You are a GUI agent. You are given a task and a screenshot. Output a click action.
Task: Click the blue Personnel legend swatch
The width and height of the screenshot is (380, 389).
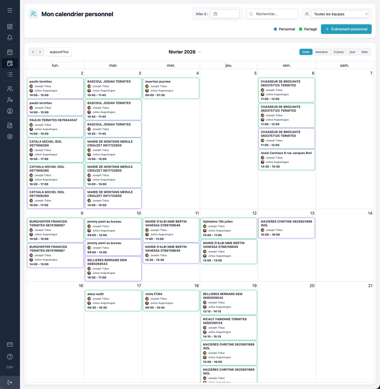[275, 29]
